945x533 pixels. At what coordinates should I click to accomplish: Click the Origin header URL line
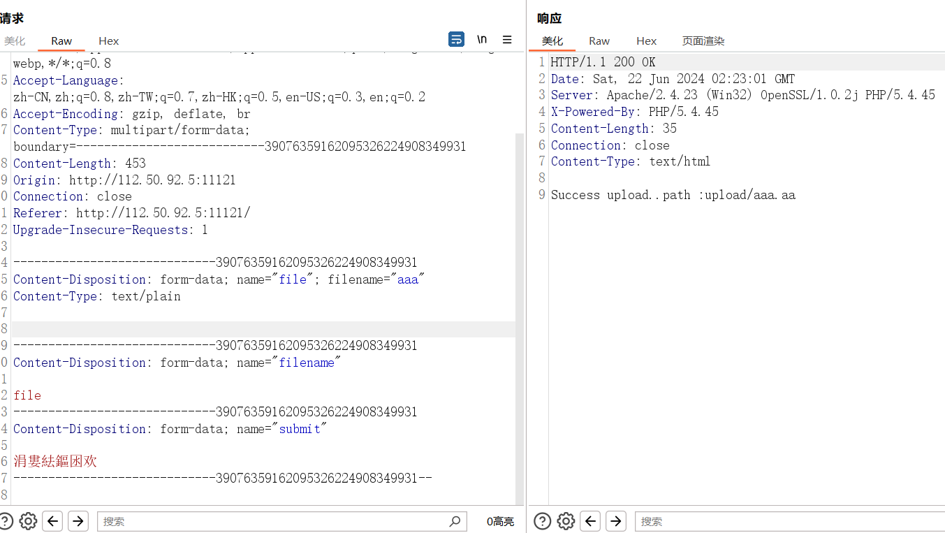coord(124,180)
